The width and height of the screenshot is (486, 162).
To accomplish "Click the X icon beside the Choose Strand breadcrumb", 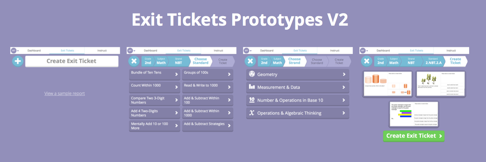I will click(250, 61).
